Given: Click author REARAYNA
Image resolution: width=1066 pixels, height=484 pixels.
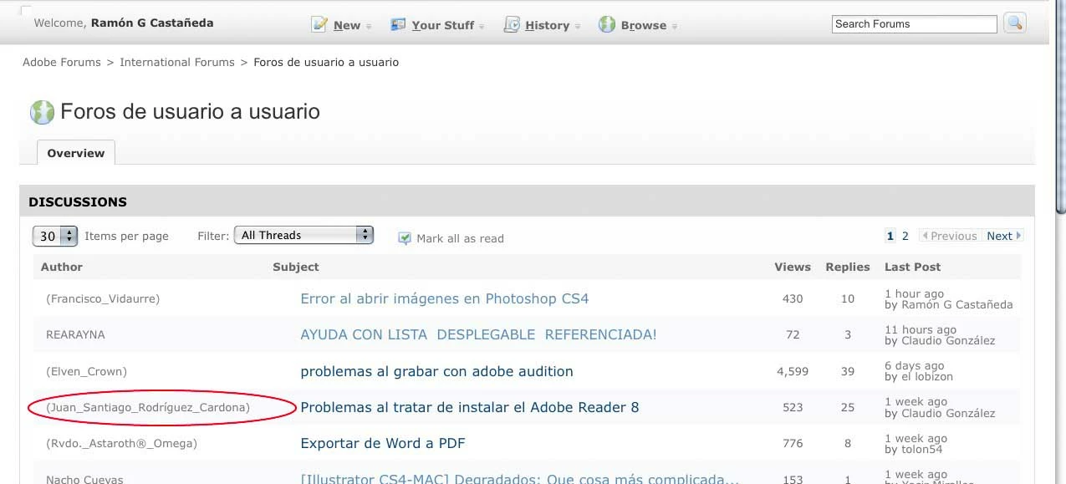Looking at the screenshot, I should [75, 334].
